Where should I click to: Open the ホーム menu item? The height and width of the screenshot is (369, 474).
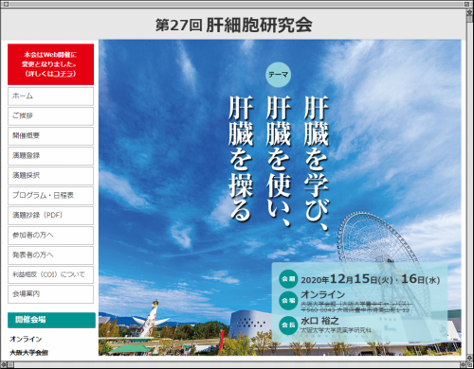click(x=50, y=97)
